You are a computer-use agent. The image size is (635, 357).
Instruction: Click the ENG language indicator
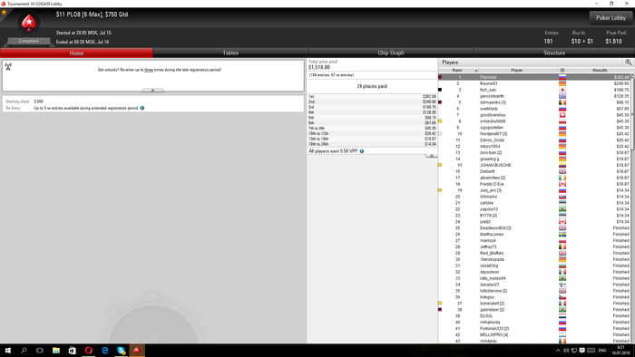(602, 351)
